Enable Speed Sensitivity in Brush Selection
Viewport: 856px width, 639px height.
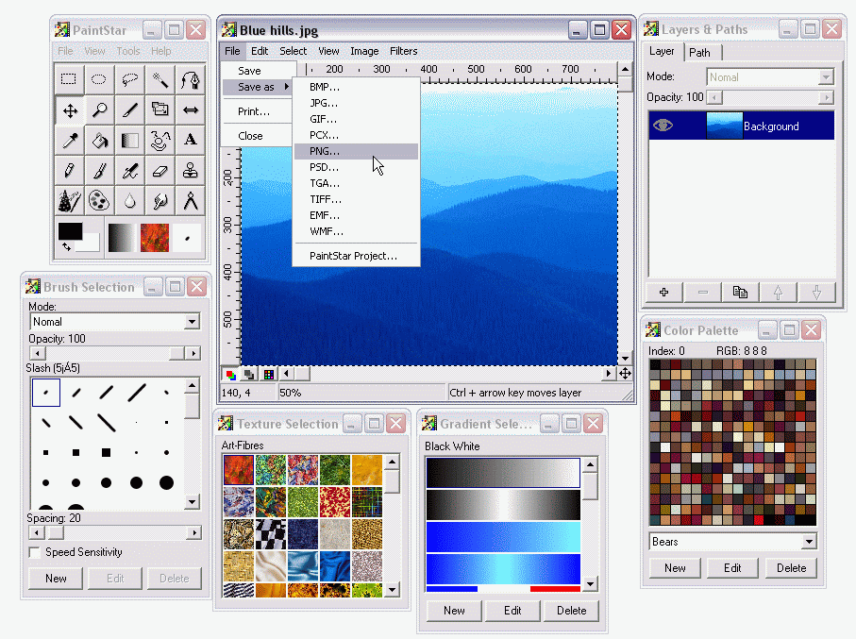[32, 552]
